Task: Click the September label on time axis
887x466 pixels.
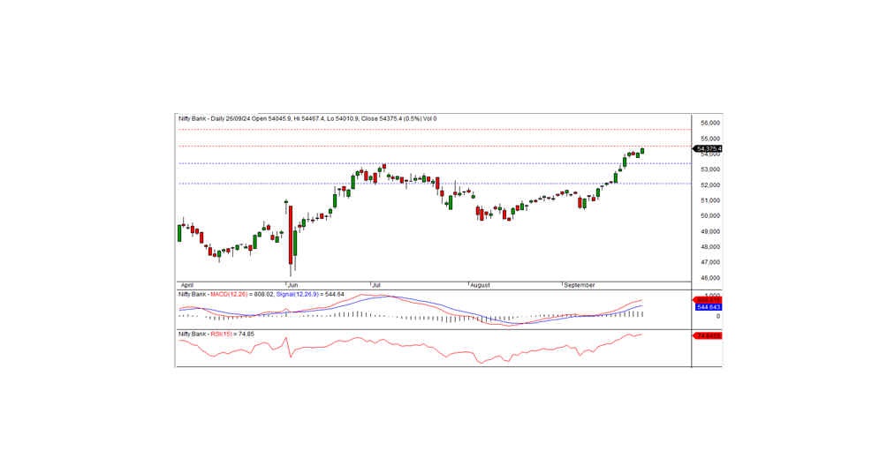Action: tap(580, 286)
